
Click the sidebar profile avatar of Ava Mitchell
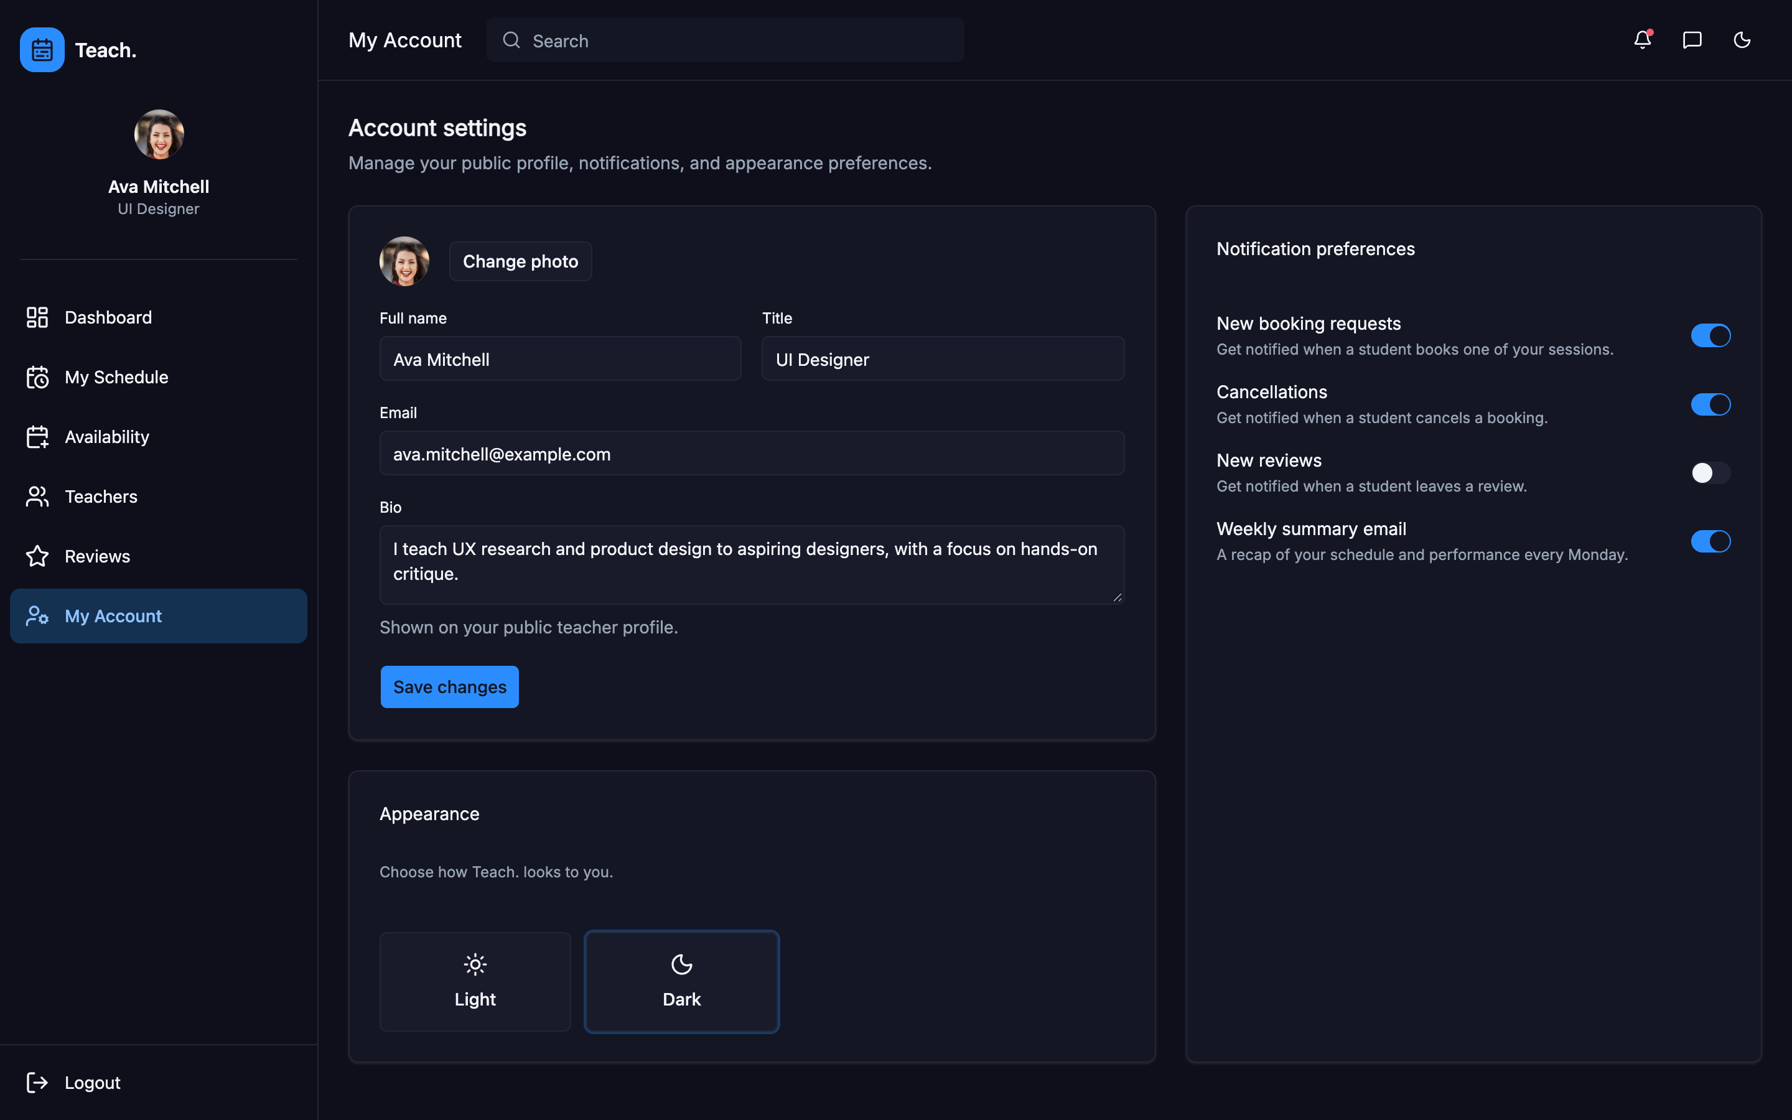point(159,134)
